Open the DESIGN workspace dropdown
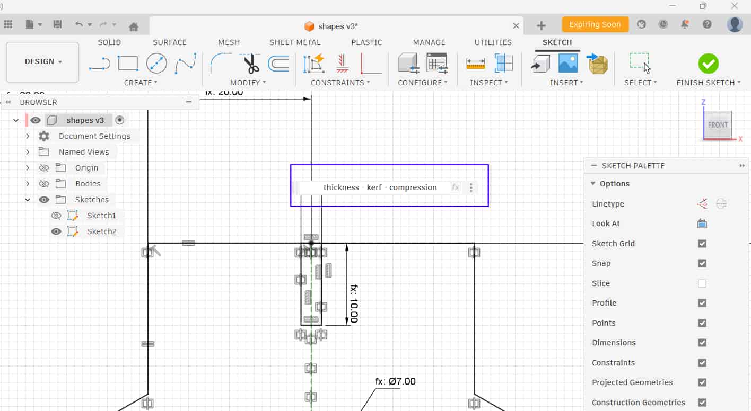751x411 pixels. pyautogui.click(x=42, y=62)
